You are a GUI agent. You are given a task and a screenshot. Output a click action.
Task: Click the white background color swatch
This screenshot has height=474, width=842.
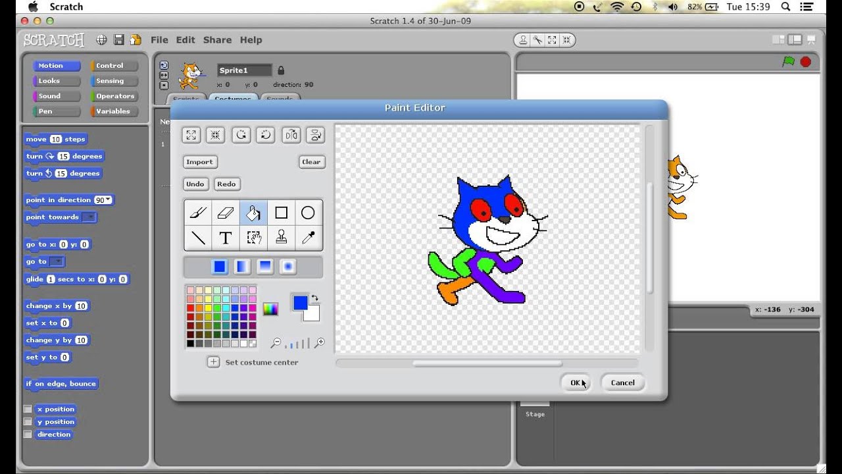coord(313,314)
